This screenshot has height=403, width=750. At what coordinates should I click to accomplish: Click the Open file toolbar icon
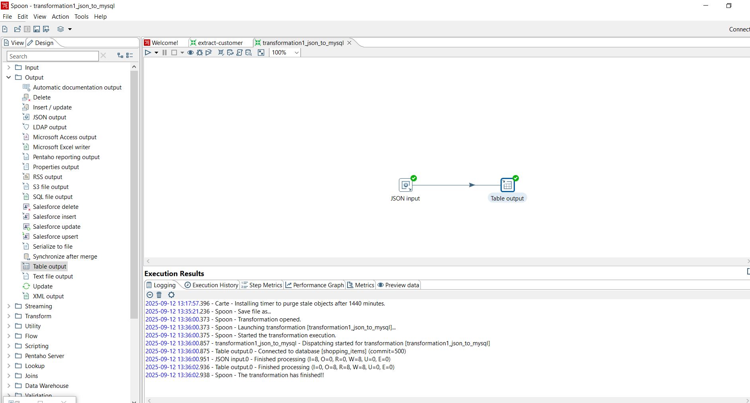pos(17,29)
